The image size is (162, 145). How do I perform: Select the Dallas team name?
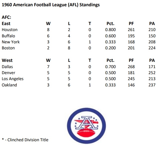[7, 67]
